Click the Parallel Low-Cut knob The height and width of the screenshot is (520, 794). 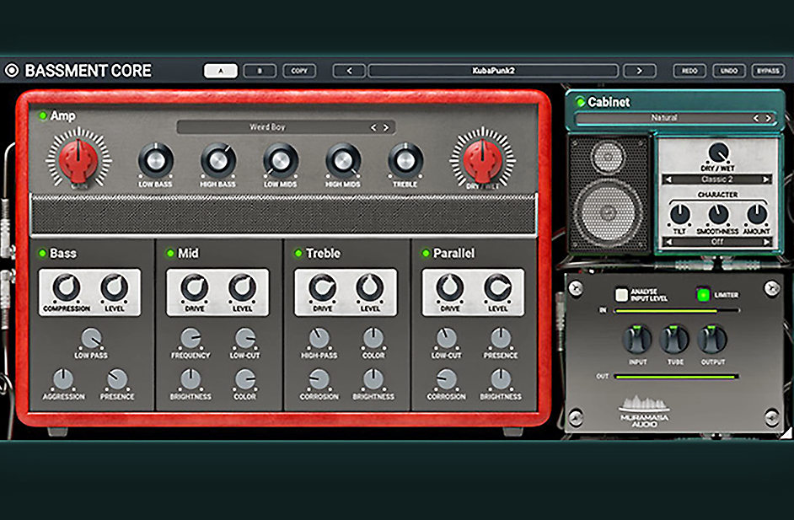click(447, 338)
